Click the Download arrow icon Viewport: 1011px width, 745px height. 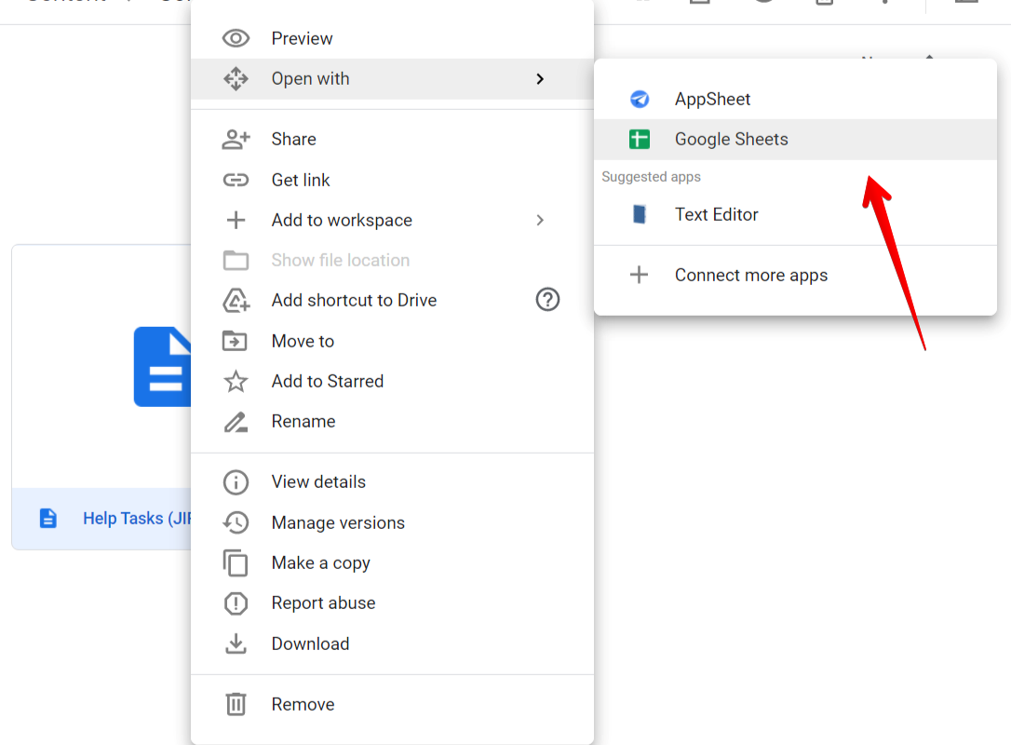click(236, 643)
